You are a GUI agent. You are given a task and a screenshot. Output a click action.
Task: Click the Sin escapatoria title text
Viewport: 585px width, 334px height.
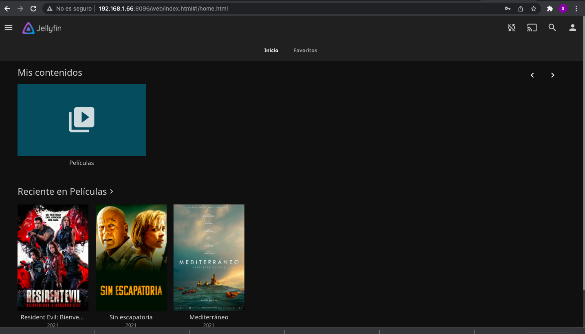click(x=131, y=317)
